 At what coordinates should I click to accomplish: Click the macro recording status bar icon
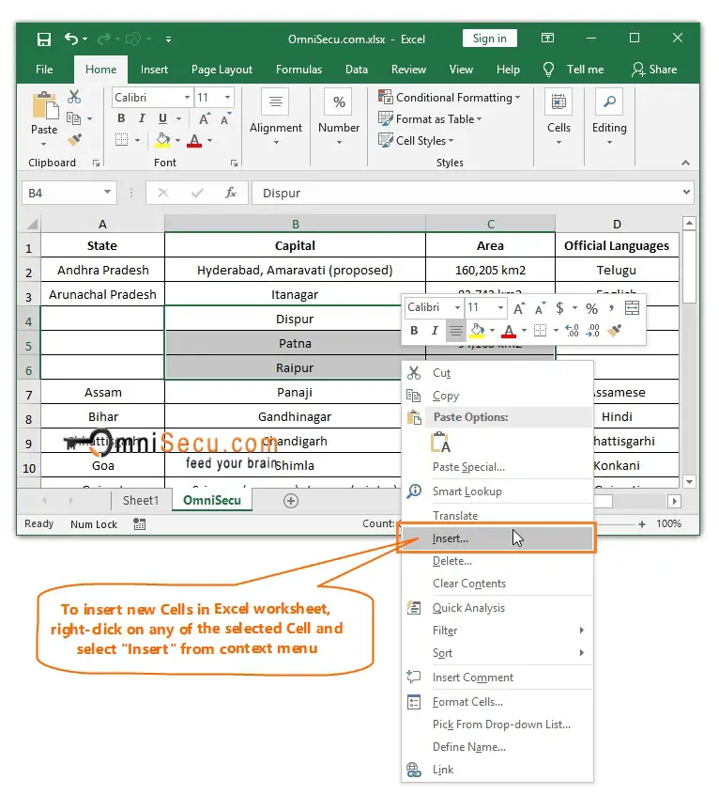pyautogui.click(x=139, y=524)
